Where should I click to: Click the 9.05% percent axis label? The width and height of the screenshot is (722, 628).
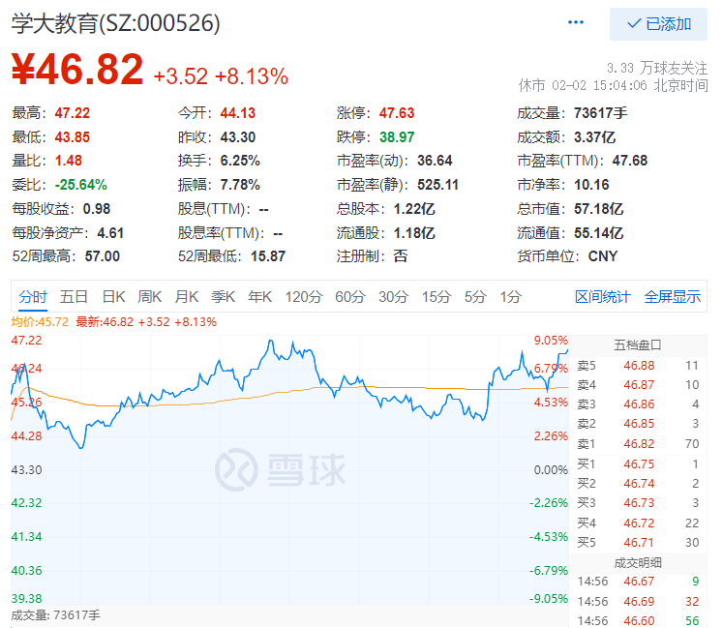click(x=551, y=341)
